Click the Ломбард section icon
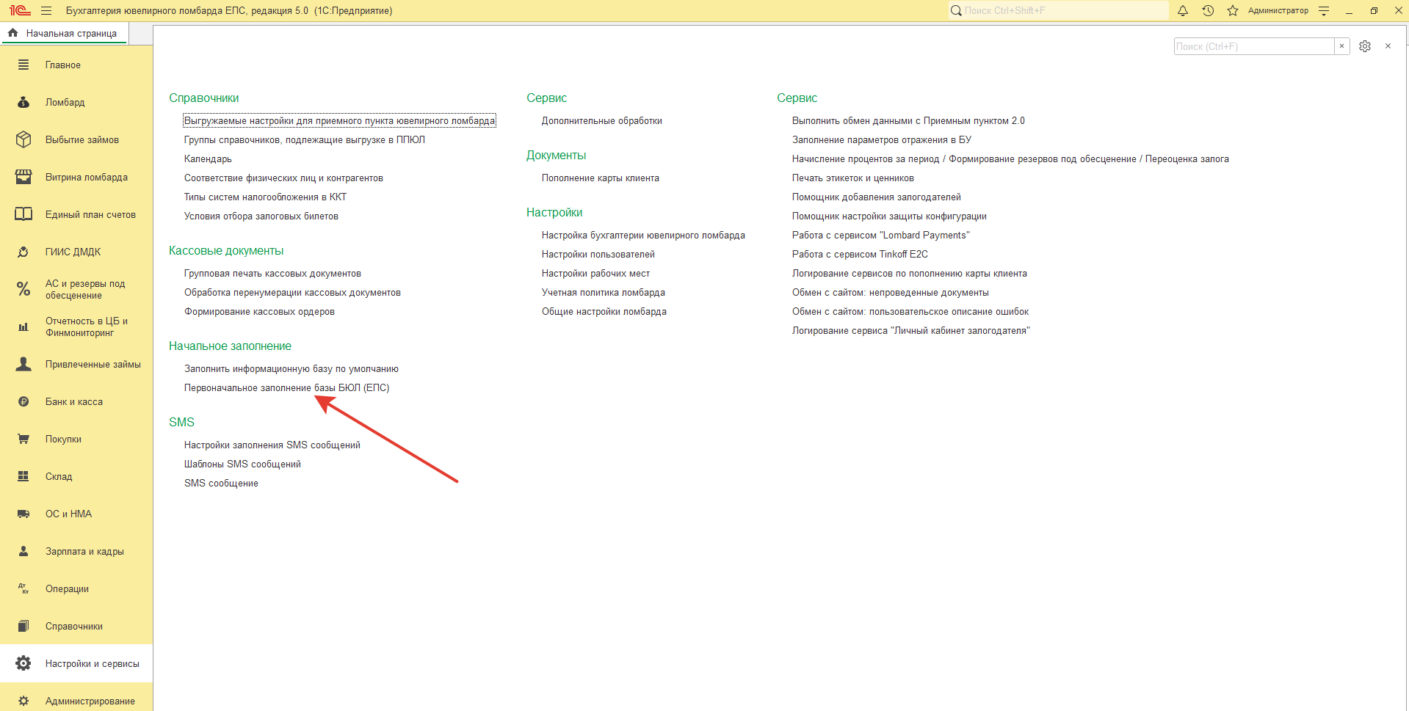 (x=23, y=102)
